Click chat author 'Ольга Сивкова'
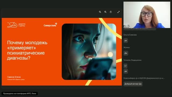The height and width of the screenshot is (97, 172). click(130, 35)
